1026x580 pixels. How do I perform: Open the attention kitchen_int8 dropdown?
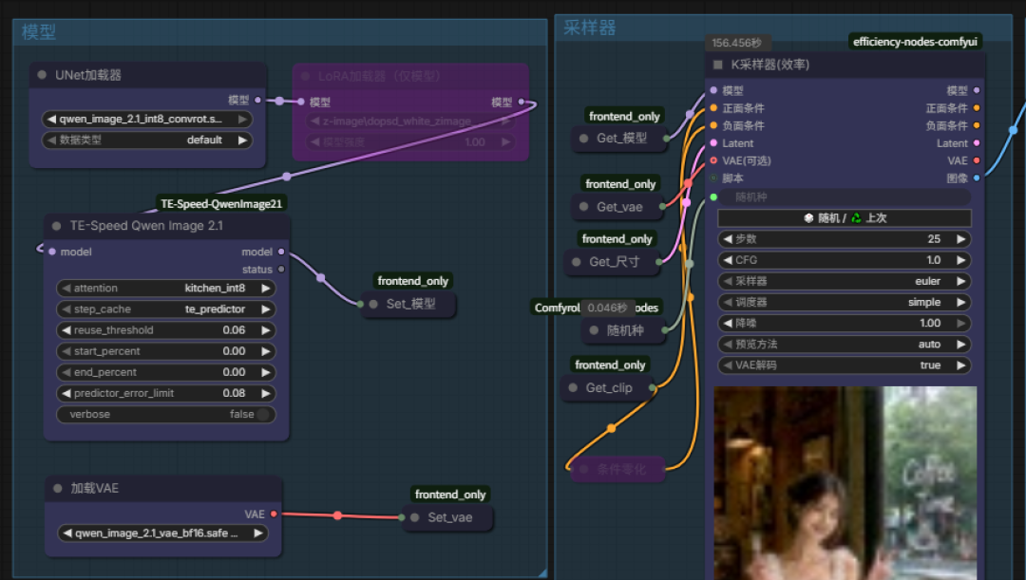tap(166, 289)
